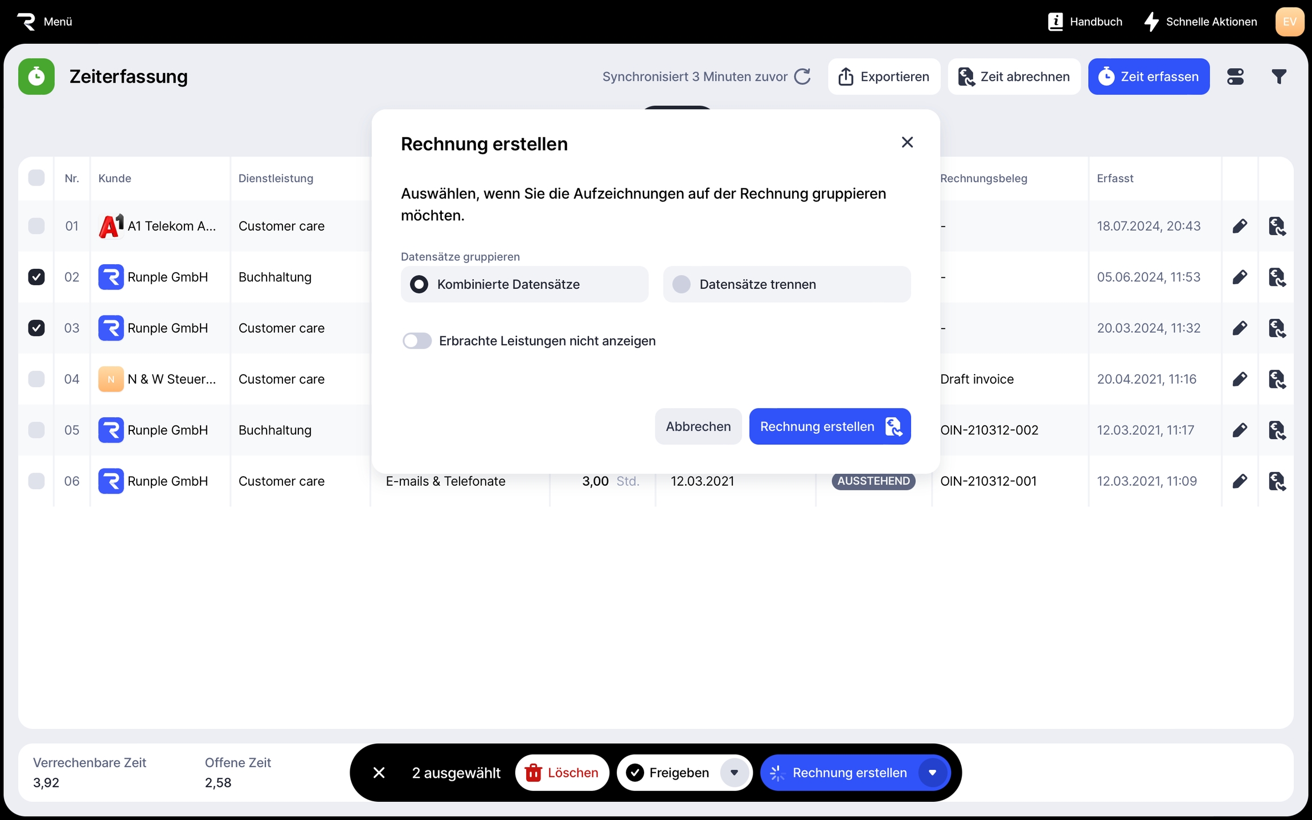Open Handbuch from top bar
This screenshot has height=820, width=1312.
(1085, 22)
